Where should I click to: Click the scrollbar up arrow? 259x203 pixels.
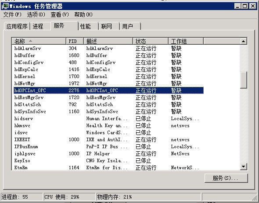243,41
